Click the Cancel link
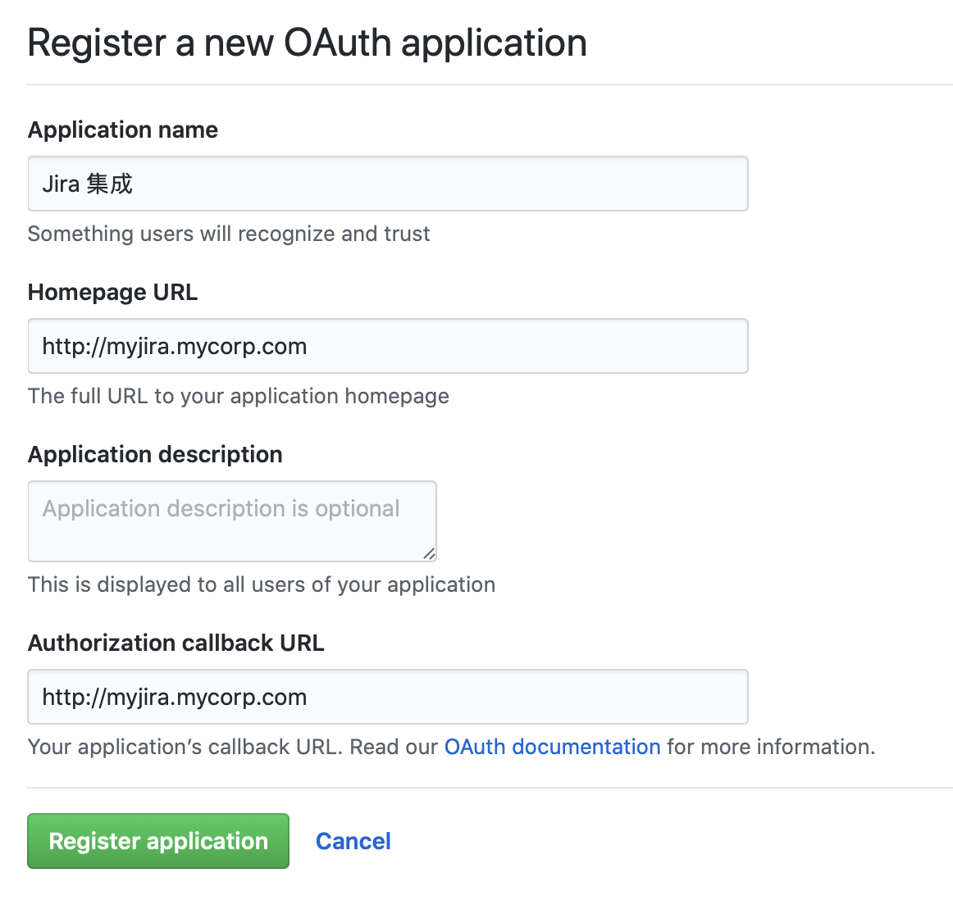The image size is (953, 923). click(x=353, y=841)
